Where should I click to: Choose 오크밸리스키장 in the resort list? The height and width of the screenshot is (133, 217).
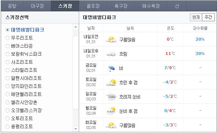7,110
